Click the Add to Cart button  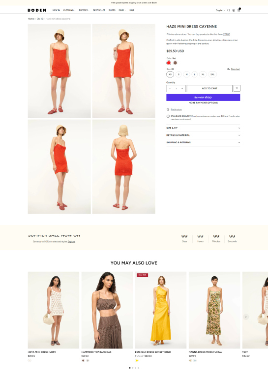[209, 88]
